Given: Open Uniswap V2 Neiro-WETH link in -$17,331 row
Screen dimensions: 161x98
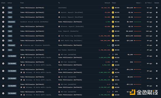Looking at the screenshot, I should click(x=38, y=87).
